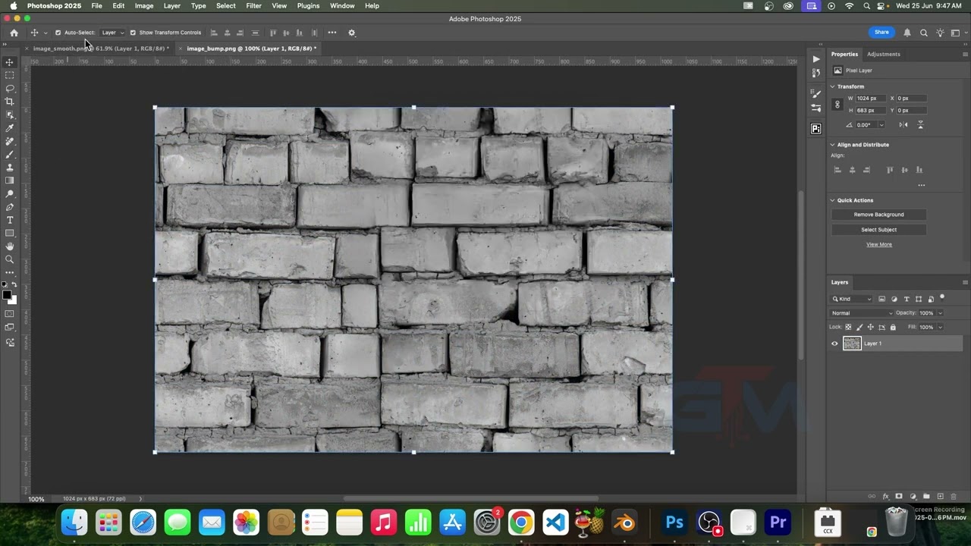Click the Home icon in options bar
This screenshot has height=546, width=971.
14,33
